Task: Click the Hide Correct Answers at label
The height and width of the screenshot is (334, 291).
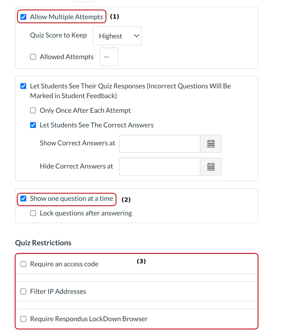Action: [76, 166]
